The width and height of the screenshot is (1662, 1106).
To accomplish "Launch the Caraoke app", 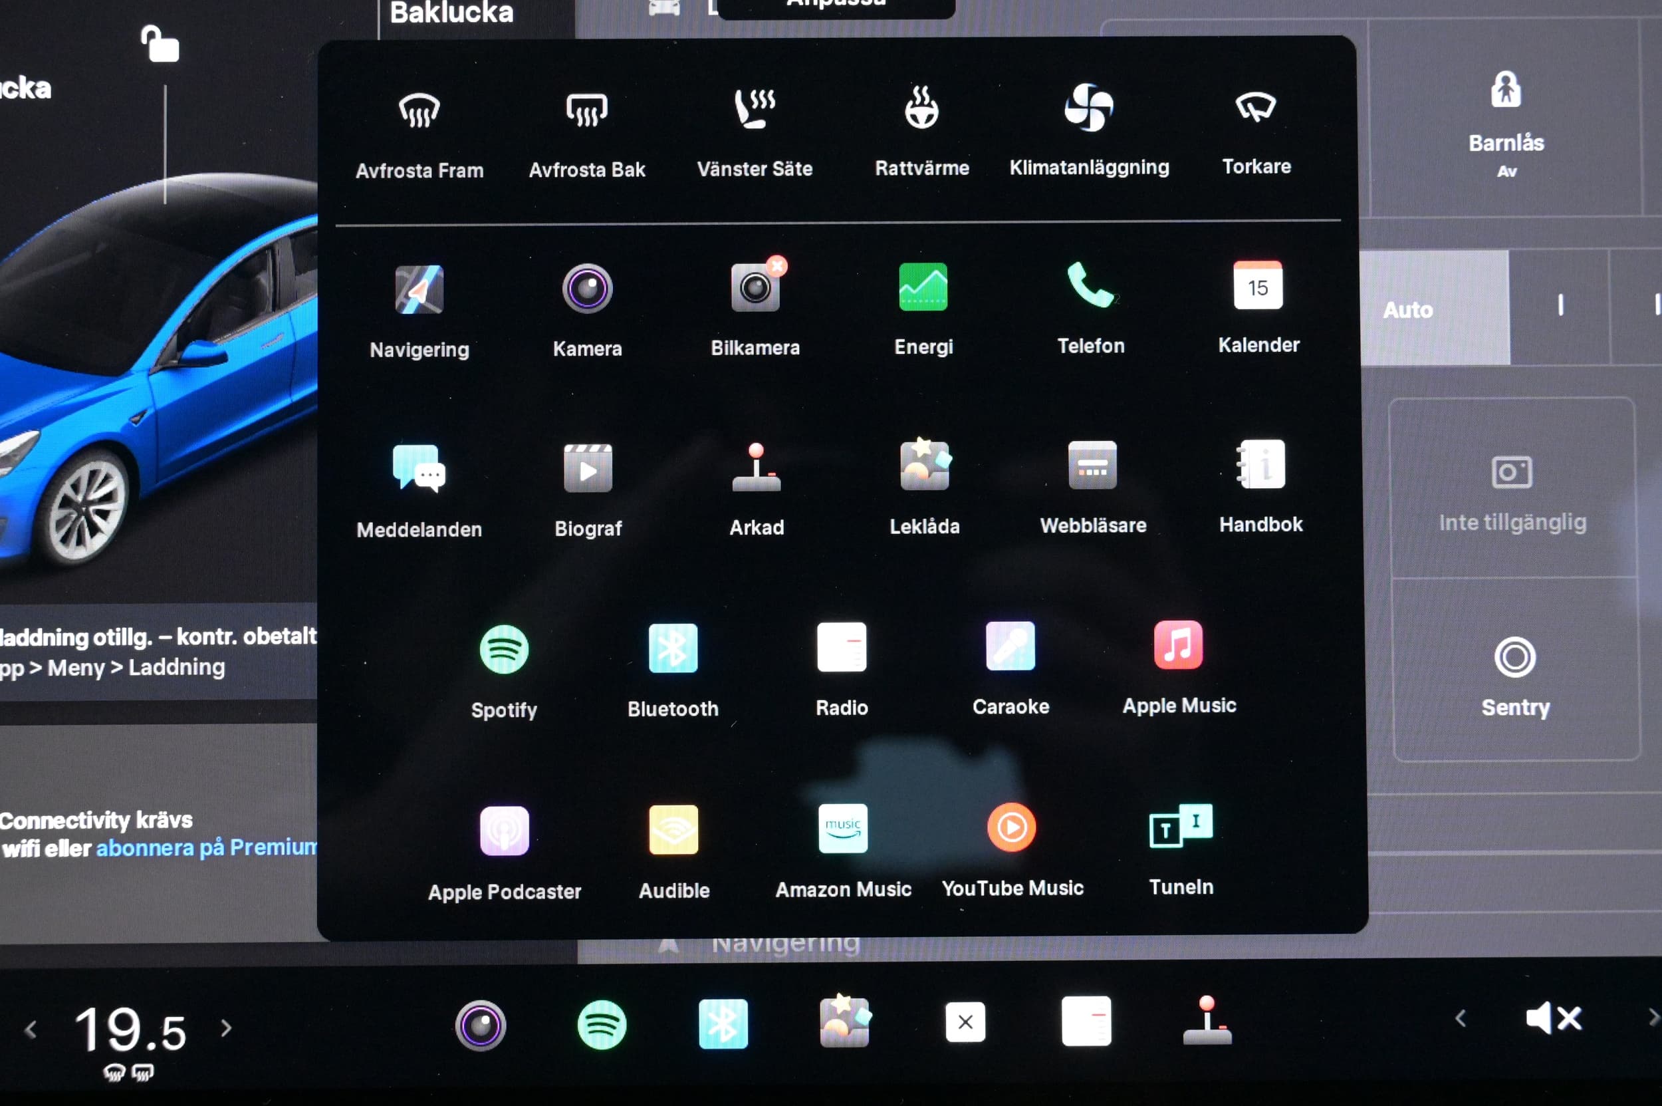I will point(1010,667).
